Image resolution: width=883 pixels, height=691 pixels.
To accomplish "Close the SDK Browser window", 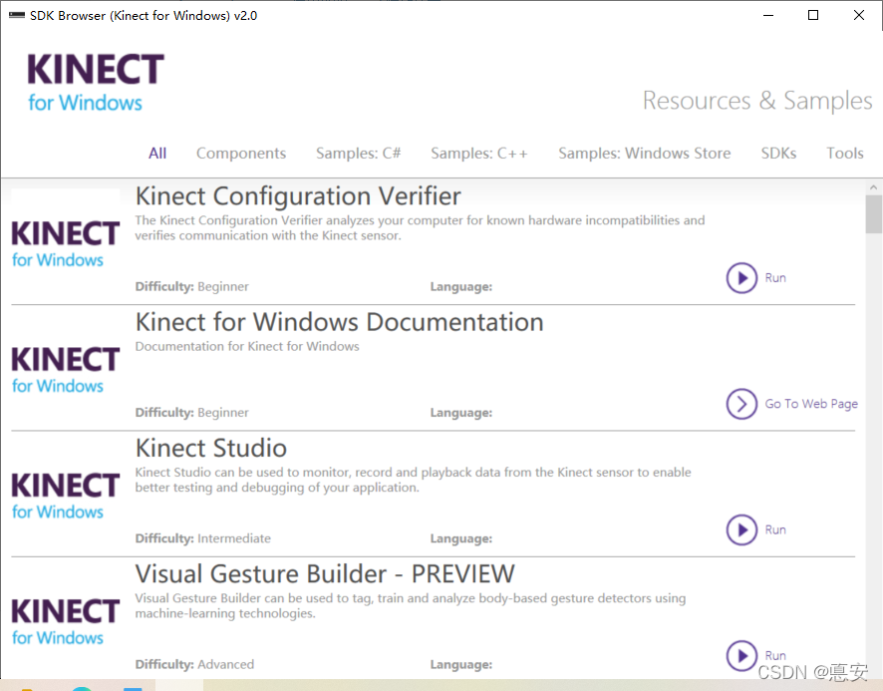I will pyautogui.click(x=859, y=15).
